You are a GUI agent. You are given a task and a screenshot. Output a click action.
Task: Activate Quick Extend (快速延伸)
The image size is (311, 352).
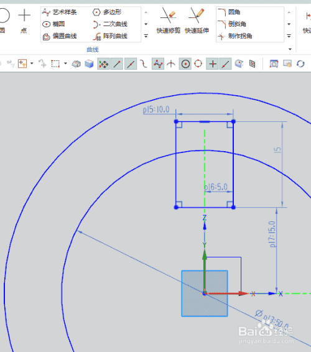tap(197, 21)
